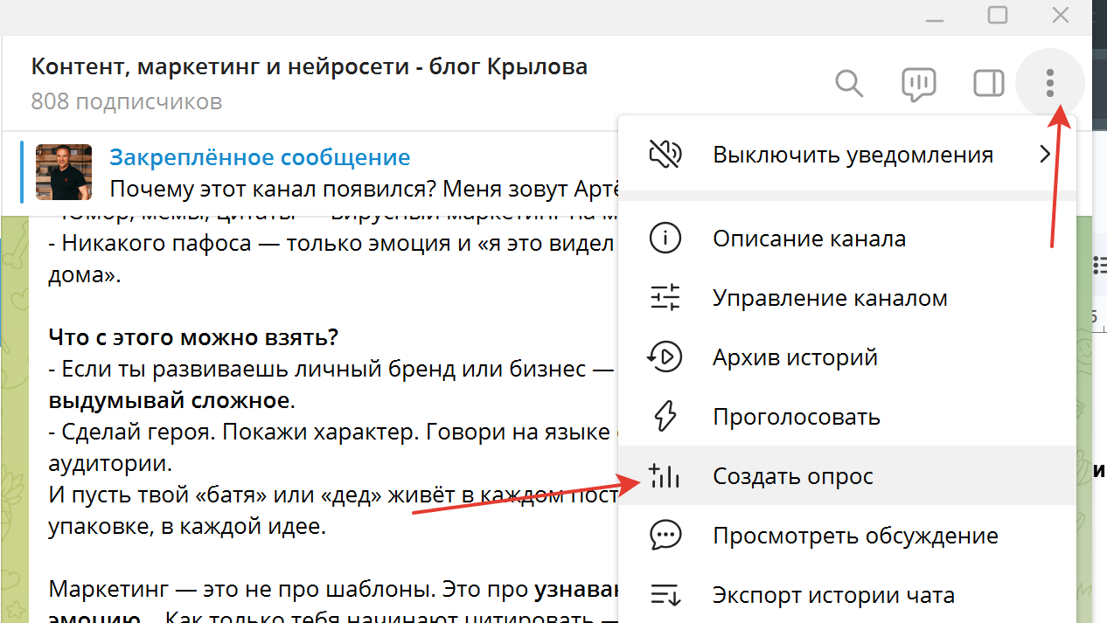The image size is (1107, 623).
Task: Open the channel discussion comments icon
Action: pos(919,84)
